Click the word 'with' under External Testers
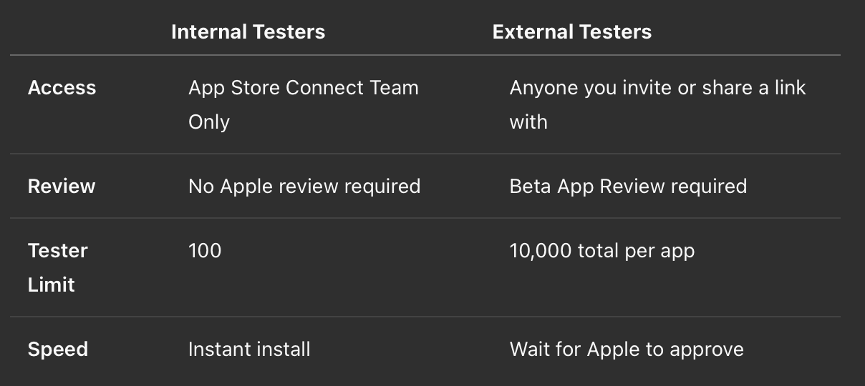 (x=528, y=122)
